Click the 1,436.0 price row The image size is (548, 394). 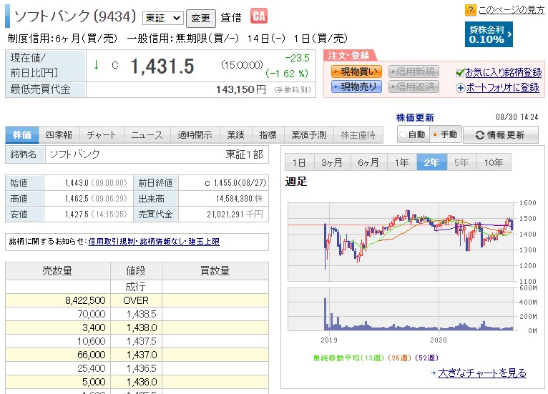tap(137, 382)
